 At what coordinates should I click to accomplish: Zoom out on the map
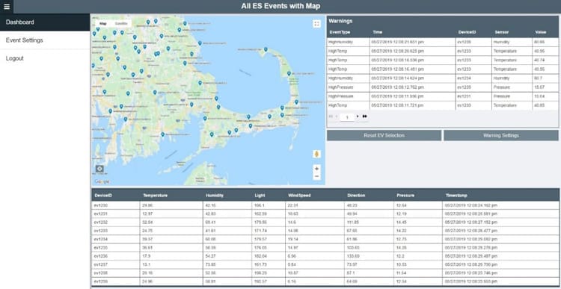(316, 176)
